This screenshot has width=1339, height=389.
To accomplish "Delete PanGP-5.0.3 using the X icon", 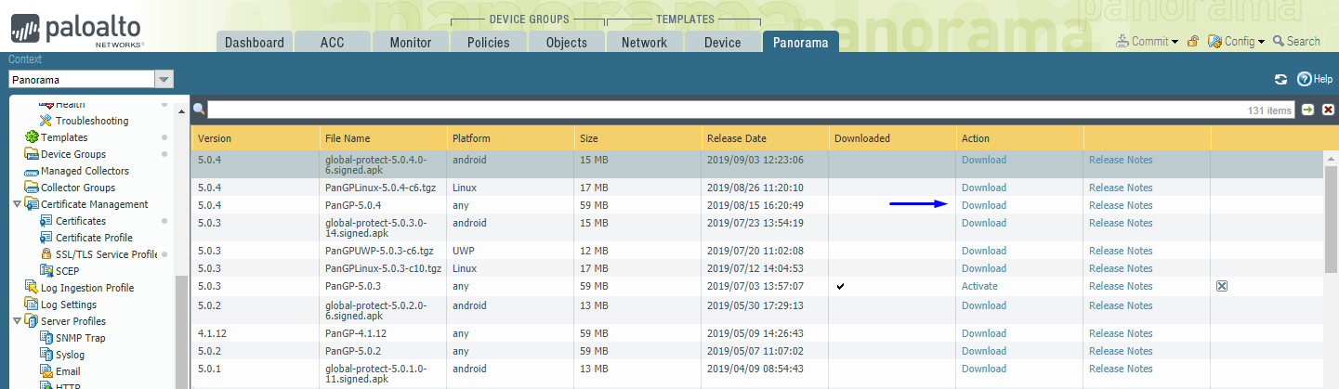I will point(1222,286).
